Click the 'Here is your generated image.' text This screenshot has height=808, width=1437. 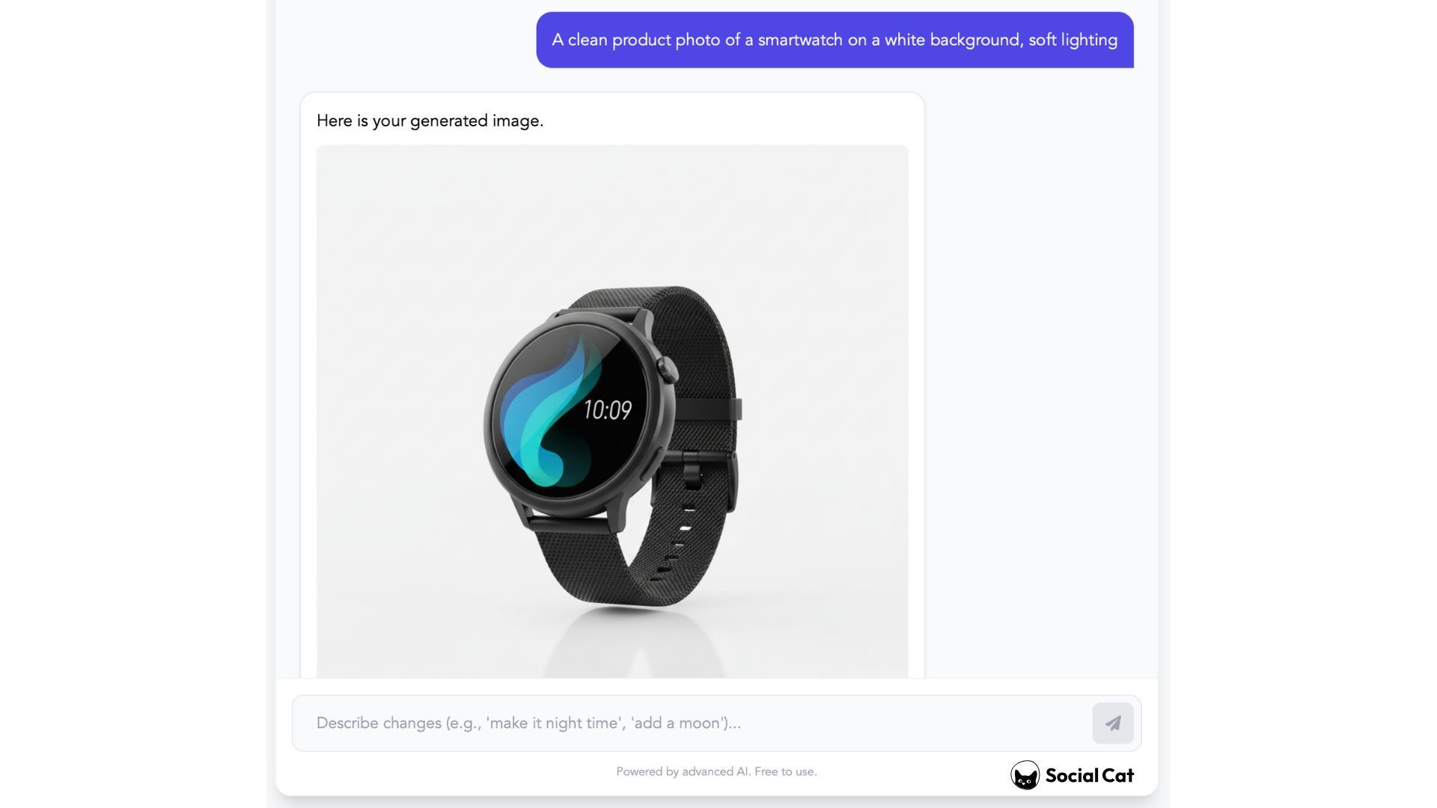pos(430,120)
